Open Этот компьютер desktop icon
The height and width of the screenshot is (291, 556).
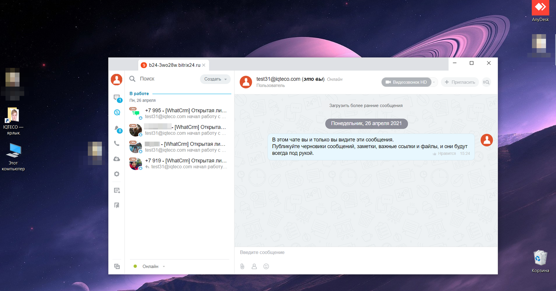pos(13,157)
